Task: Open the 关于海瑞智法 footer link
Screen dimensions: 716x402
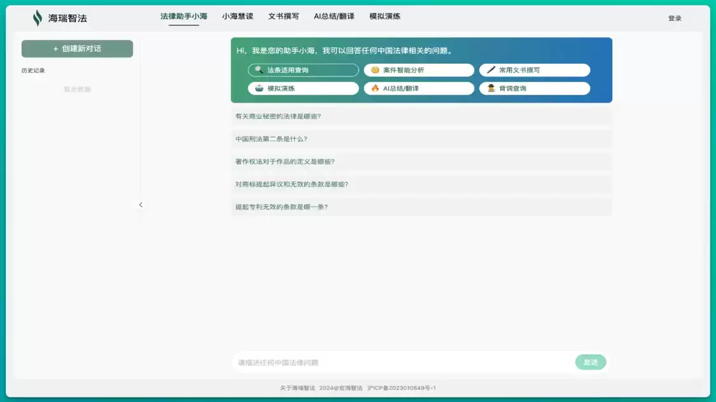Action: (295, 387)
